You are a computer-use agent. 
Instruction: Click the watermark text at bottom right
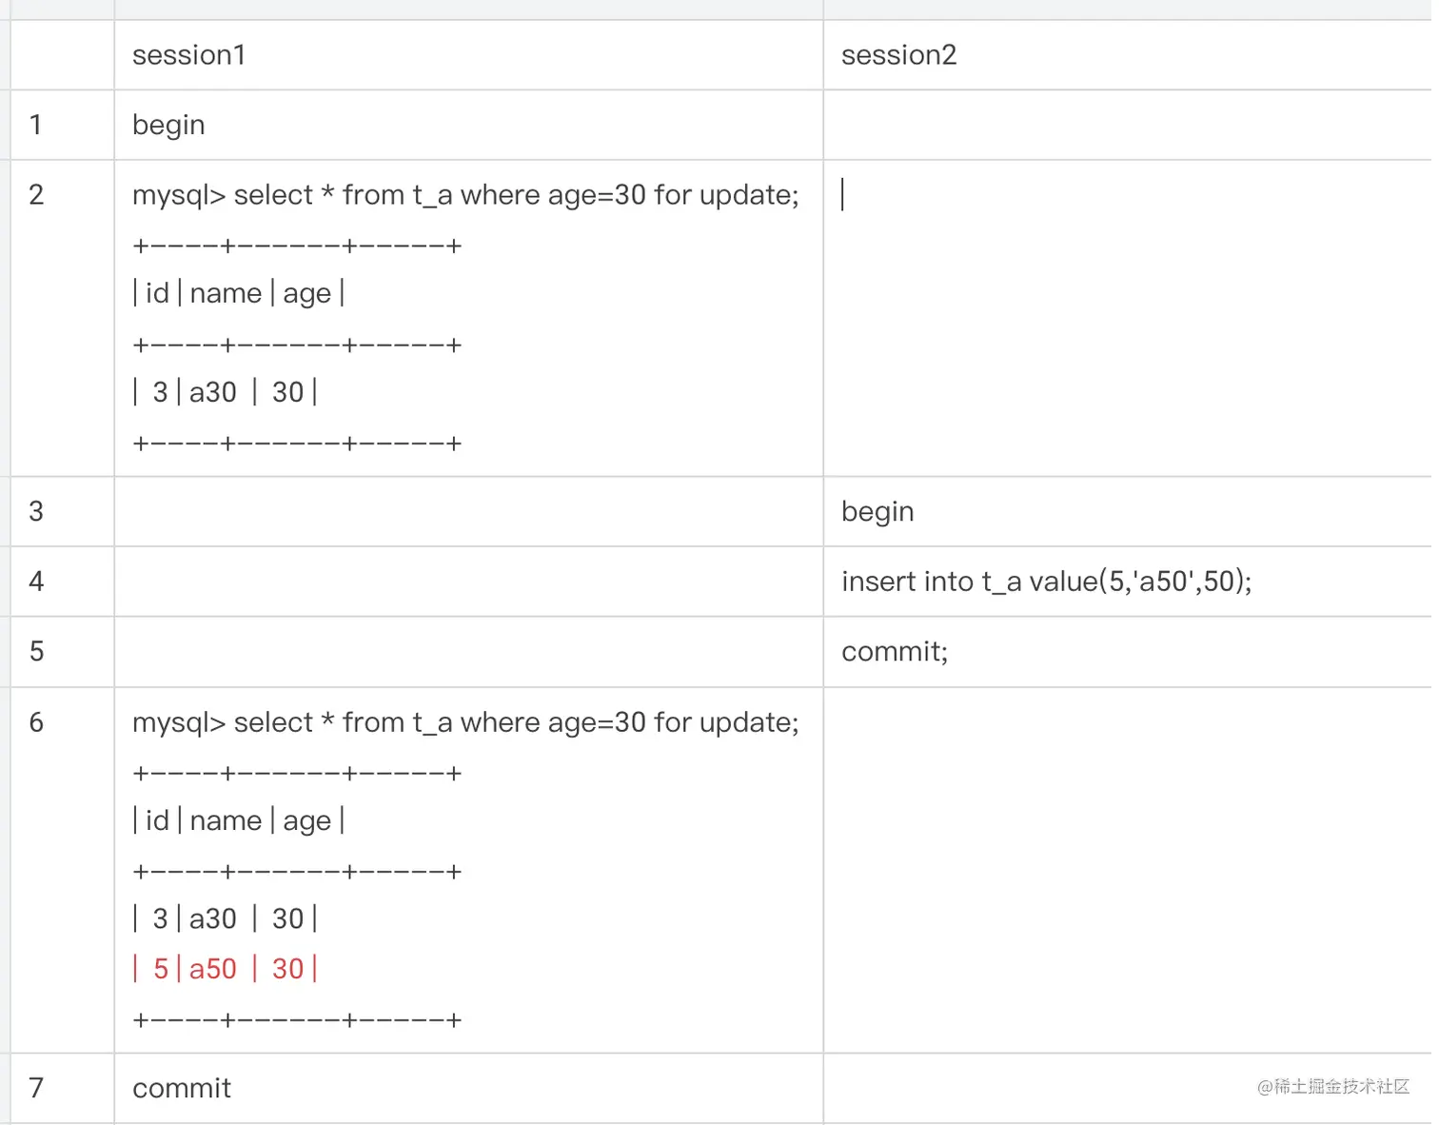pos(1333,1087)
